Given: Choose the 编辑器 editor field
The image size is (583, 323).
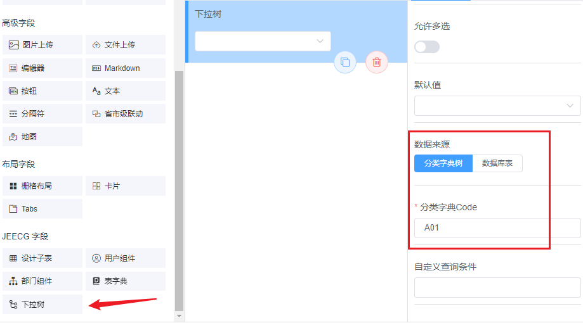Looking at the screenshot, I should tap(43, 68).
